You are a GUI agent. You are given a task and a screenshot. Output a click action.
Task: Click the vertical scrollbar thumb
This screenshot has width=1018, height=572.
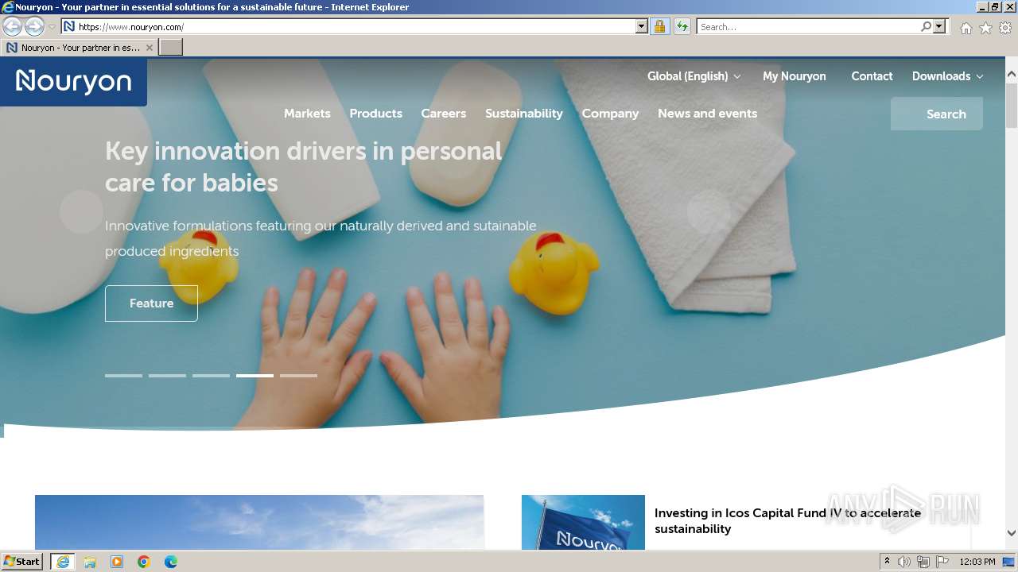point(1012,105)
